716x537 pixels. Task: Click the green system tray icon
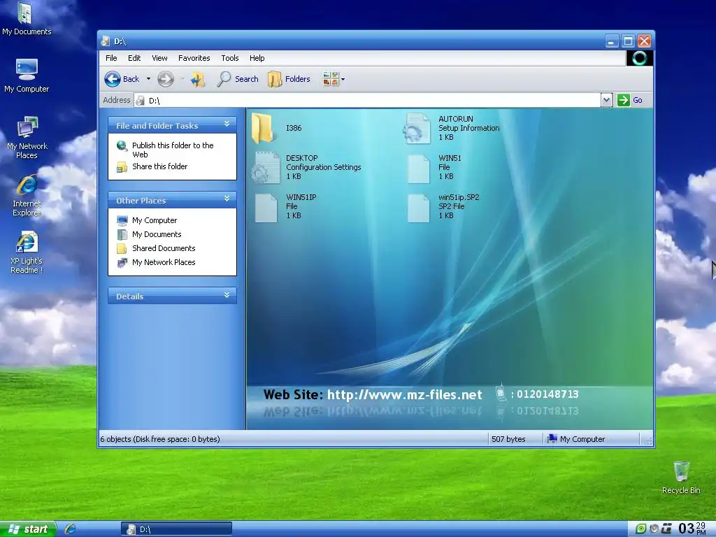point(640,529)
